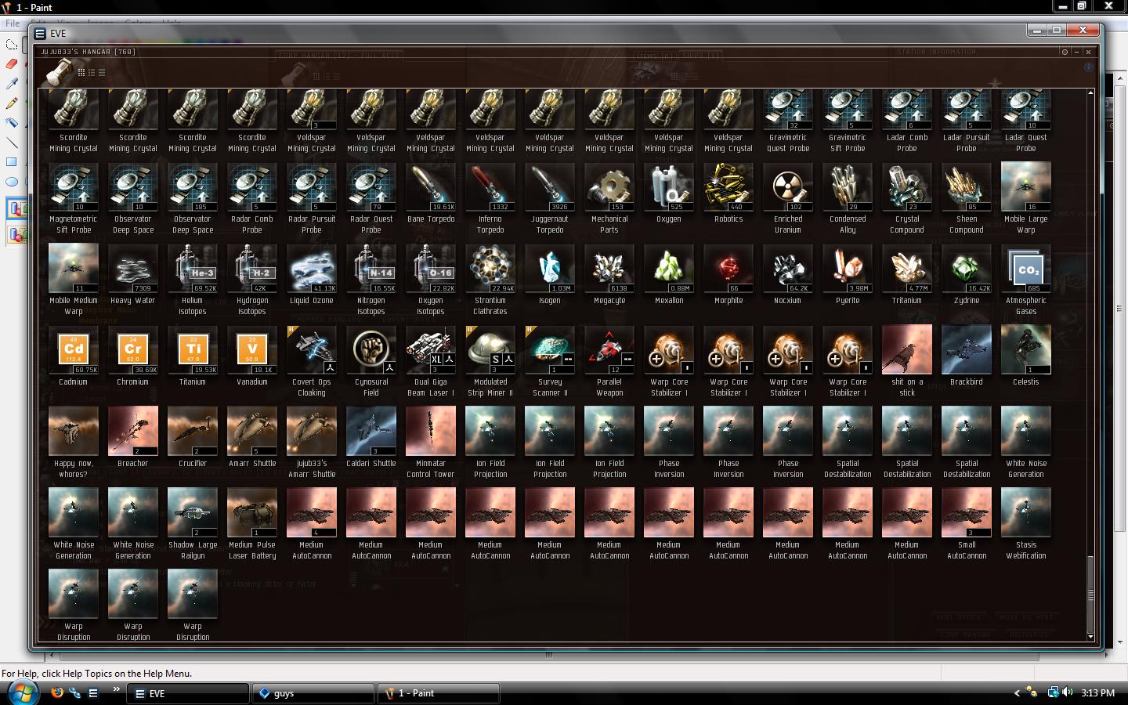Click the hangar scrollbar up arrow

1090,92
